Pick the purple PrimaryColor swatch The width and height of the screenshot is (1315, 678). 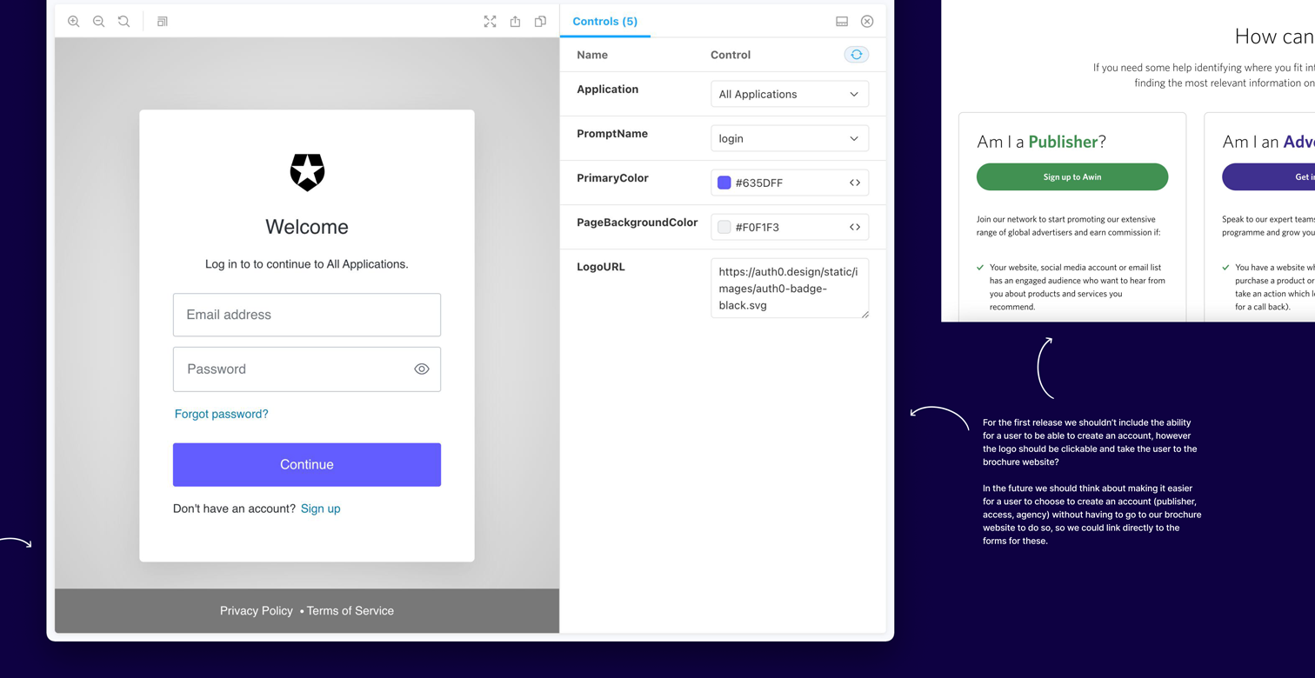coord(724,183)
